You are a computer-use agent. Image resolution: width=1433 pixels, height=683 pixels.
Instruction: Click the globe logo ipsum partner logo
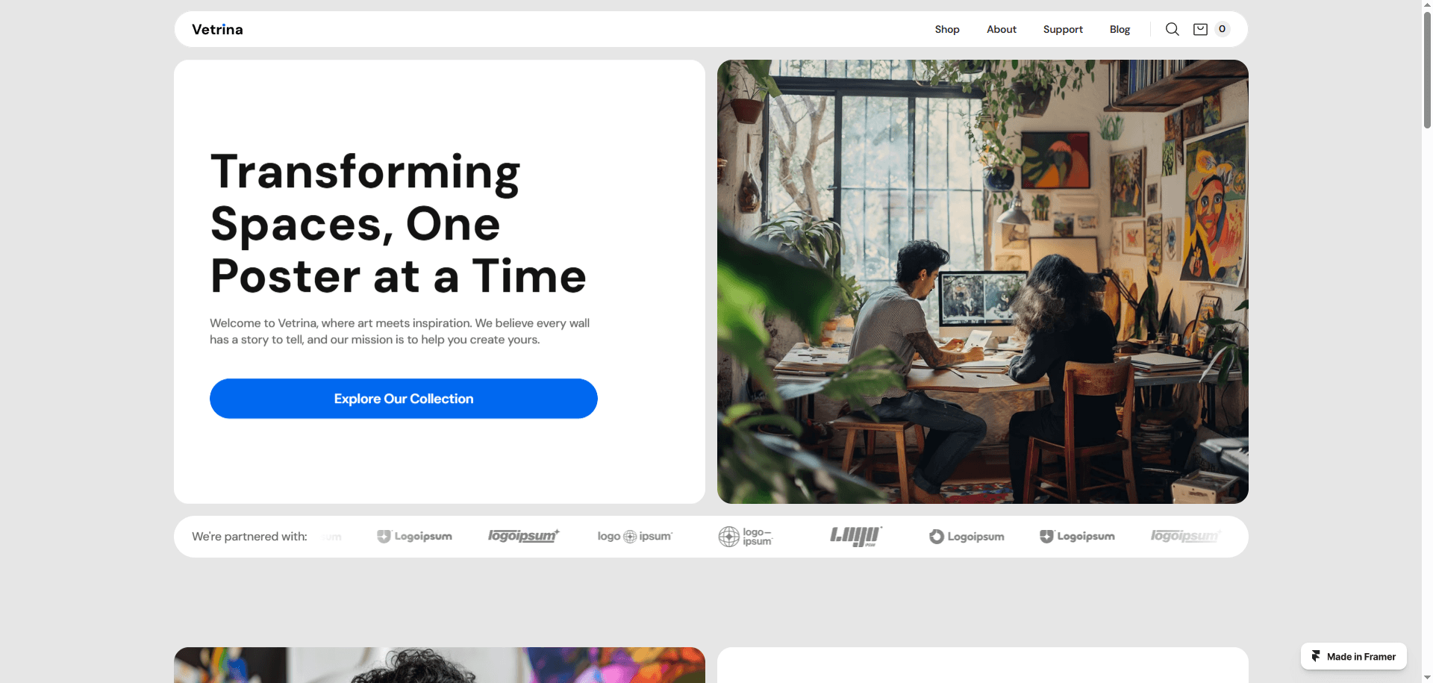click(635, 537)
